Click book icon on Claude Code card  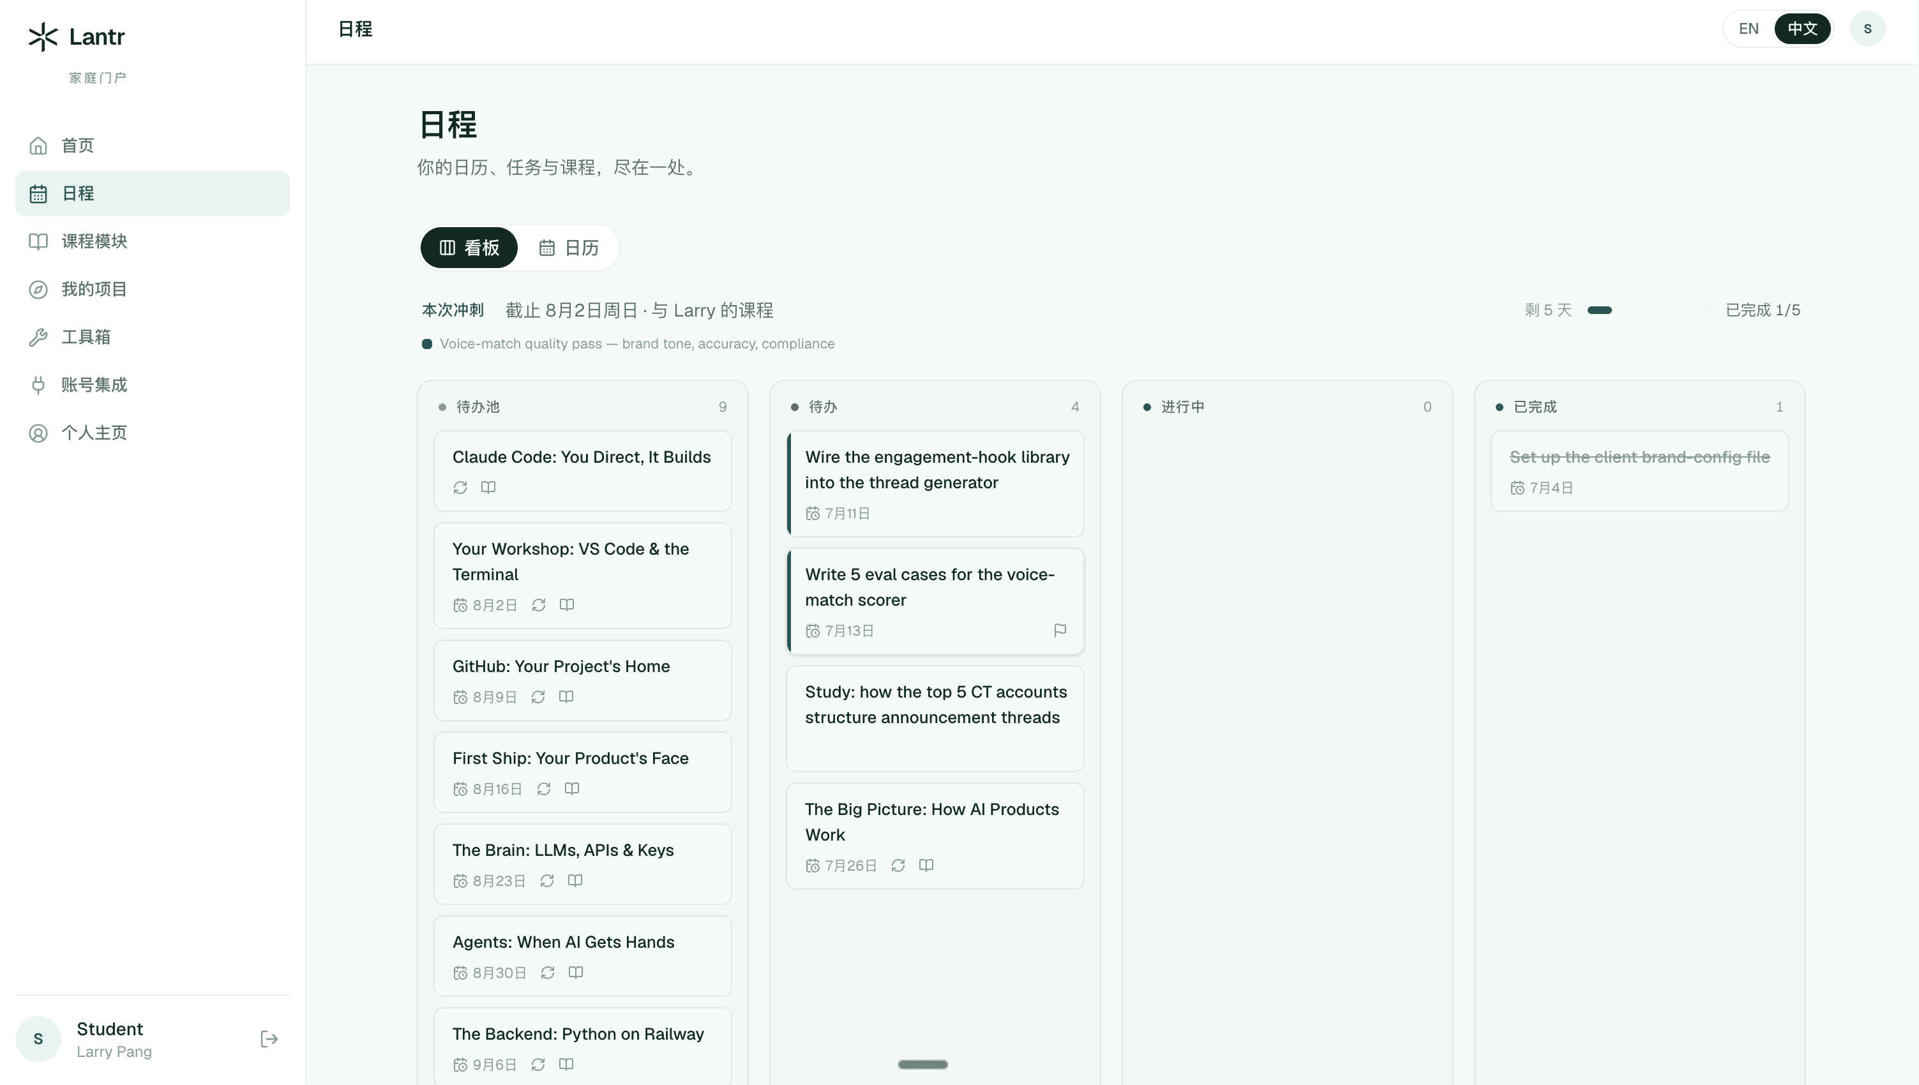tap(488, 488)
